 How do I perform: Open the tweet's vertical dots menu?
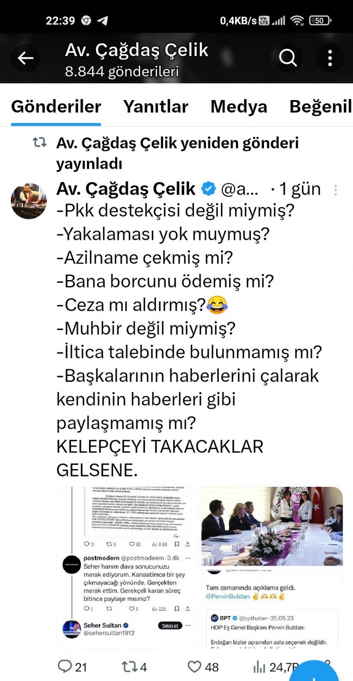tap(336, 190)
